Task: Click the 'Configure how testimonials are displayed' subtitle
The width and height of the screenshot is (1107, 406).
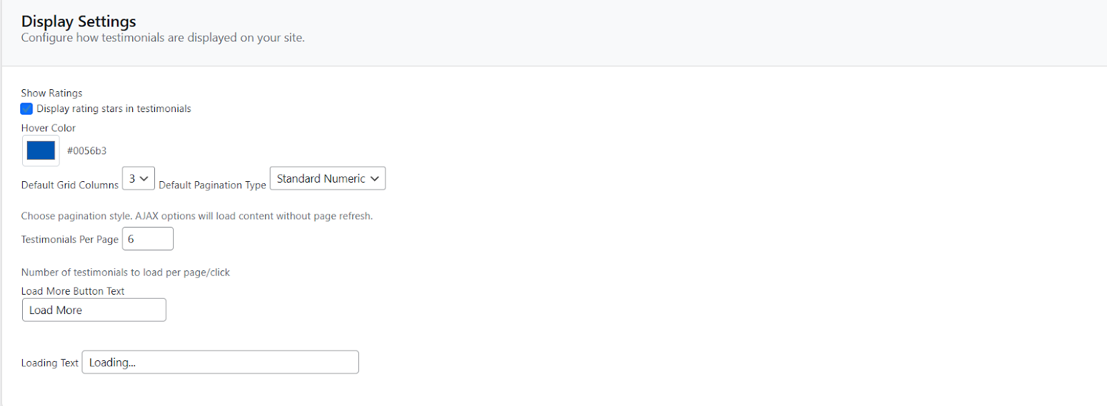Action: (163, 37)
